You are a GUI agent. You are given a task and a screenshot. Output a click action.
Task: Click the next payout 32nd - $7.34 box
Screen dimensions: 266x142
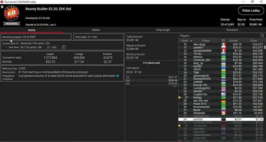134,72
